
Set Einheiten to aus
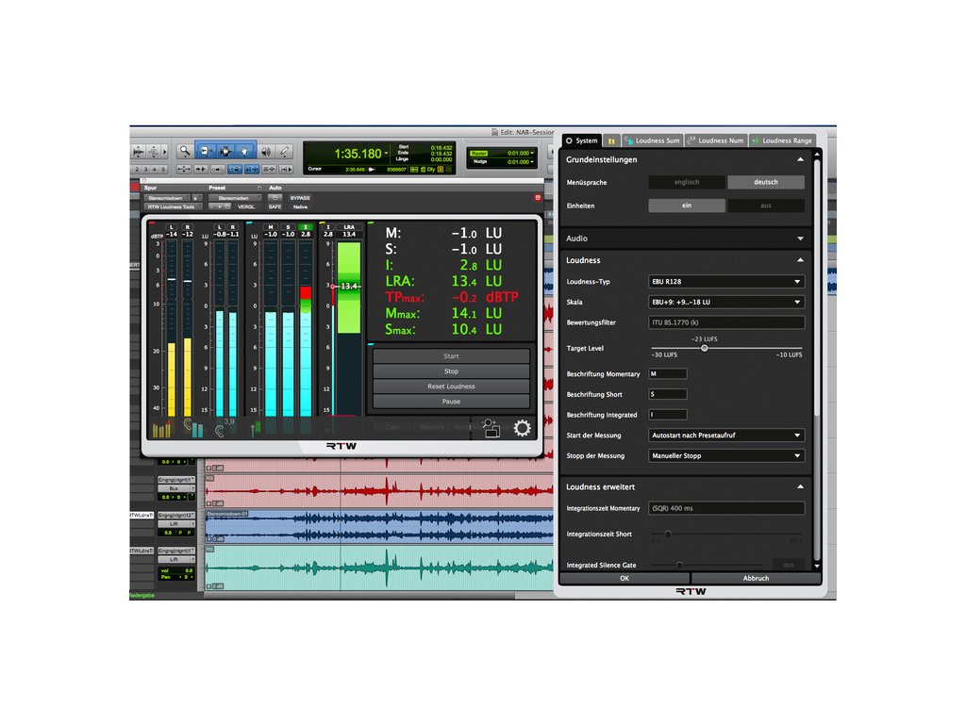coord(766,206)
